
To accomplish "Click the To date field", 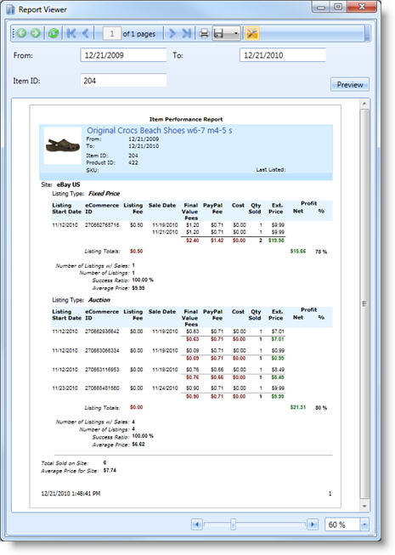I will click(x=283, y=55).
